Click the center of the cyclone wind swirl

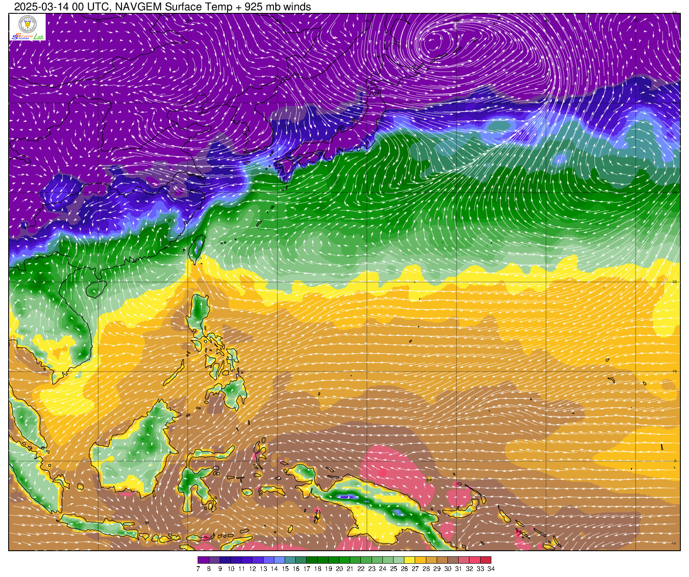click(x=432, y=43)
